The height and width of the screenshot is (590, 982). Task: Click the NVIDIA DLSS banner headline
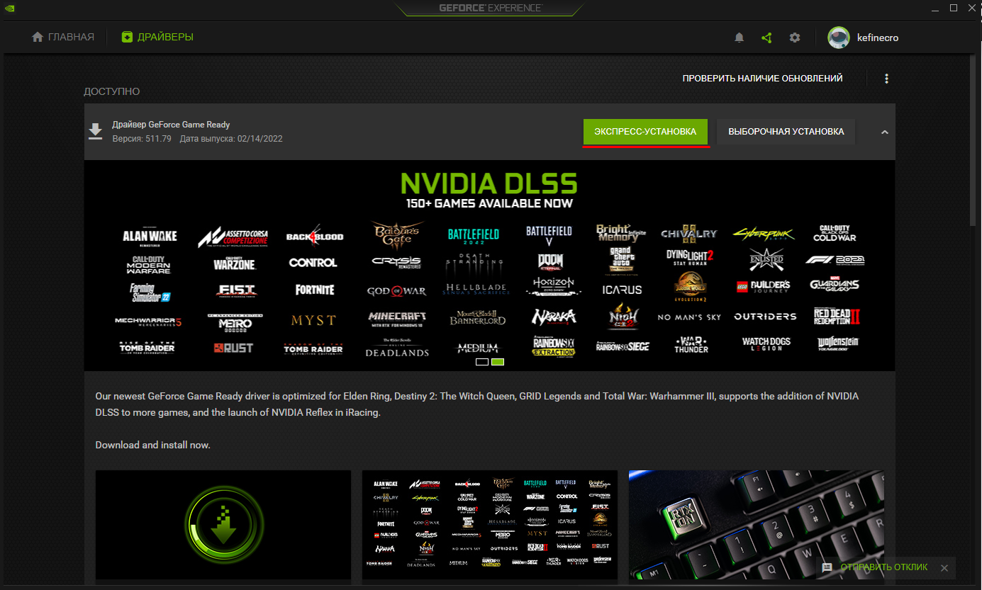[489, 183]
